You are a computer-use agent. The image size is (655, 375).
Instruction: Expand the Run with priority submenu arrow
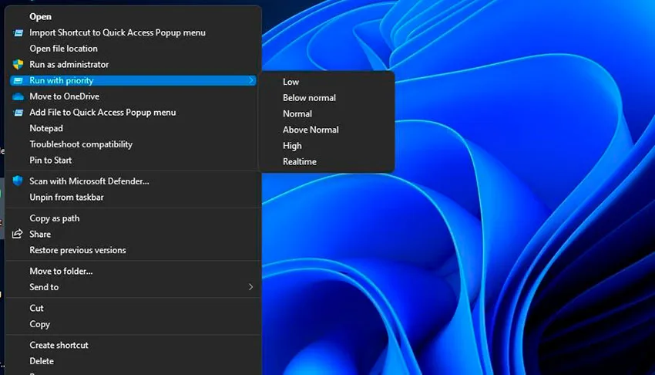pyautogui.click(x=250, y=80)
